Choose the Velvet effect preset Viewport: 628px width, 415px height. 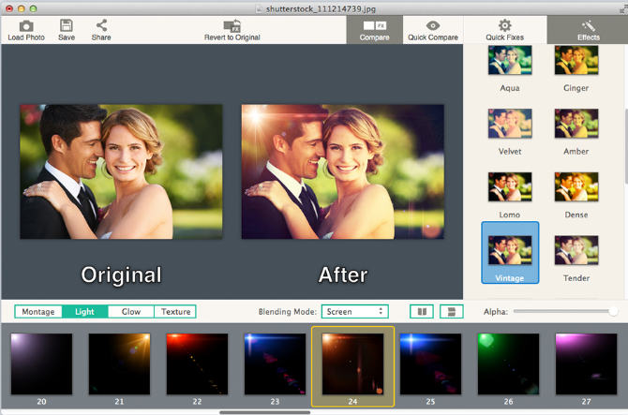click(510, 124)
